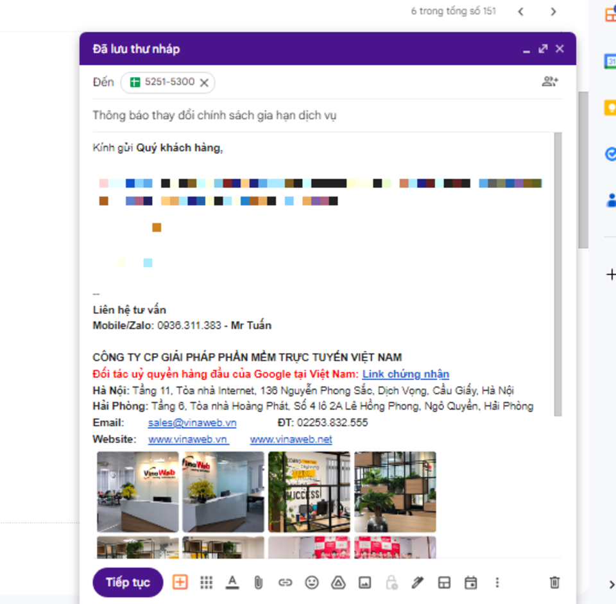Open the layout template icon
Image resolution: width=616 pixels, height=604 pixels.
click(x=444, y=582)
